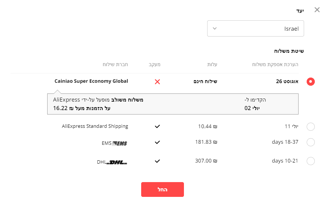Expand destination list with chevron arrow
This screenshot has width=324, height=205.
tap(215, 28)
